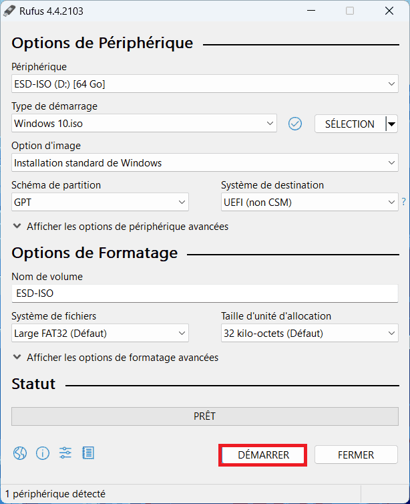410x504 pixels.
Task: Expand advanced formatting options
Action: [x=116, y=358]
